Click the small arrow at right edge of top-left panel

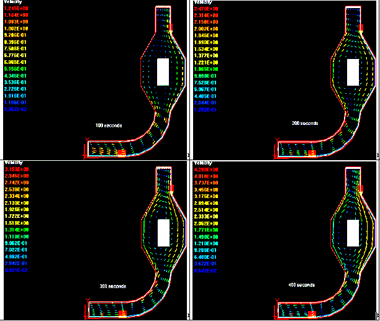[188, 154]
